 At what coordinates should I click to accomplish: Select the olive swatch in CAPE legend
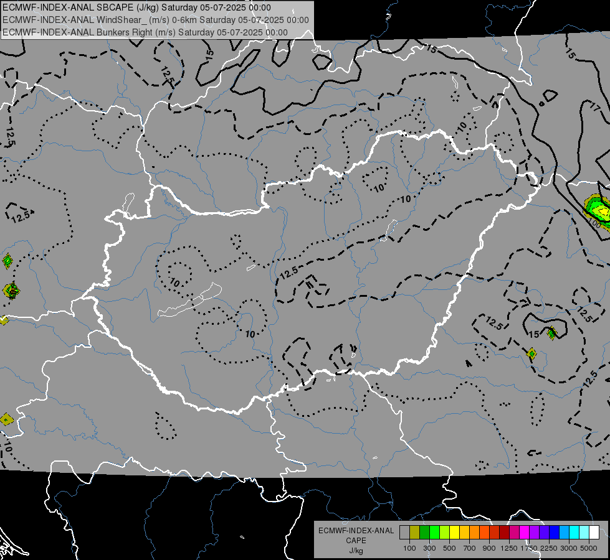pos(415,532)
